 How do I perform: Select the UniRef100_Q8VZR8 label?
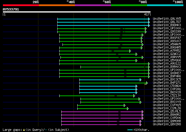pos(167,124)
